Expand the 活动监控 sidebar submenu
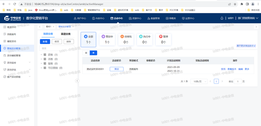 click(x=17, y=63)
